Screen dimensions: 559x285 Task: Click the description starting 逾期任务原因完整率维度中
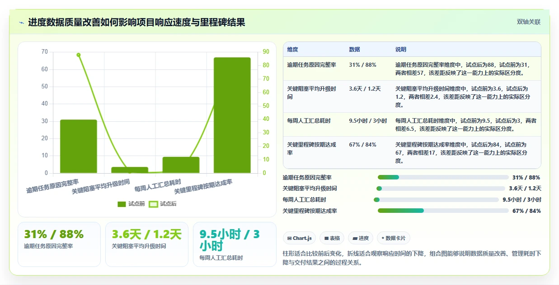click(x=462, y=69)
